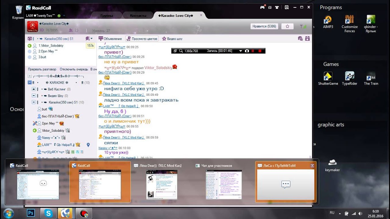The width and height of the screenshot is (390, 219).
Task: Click muted microphone icon beside Djon Mey
Action: tap(35, 123)
